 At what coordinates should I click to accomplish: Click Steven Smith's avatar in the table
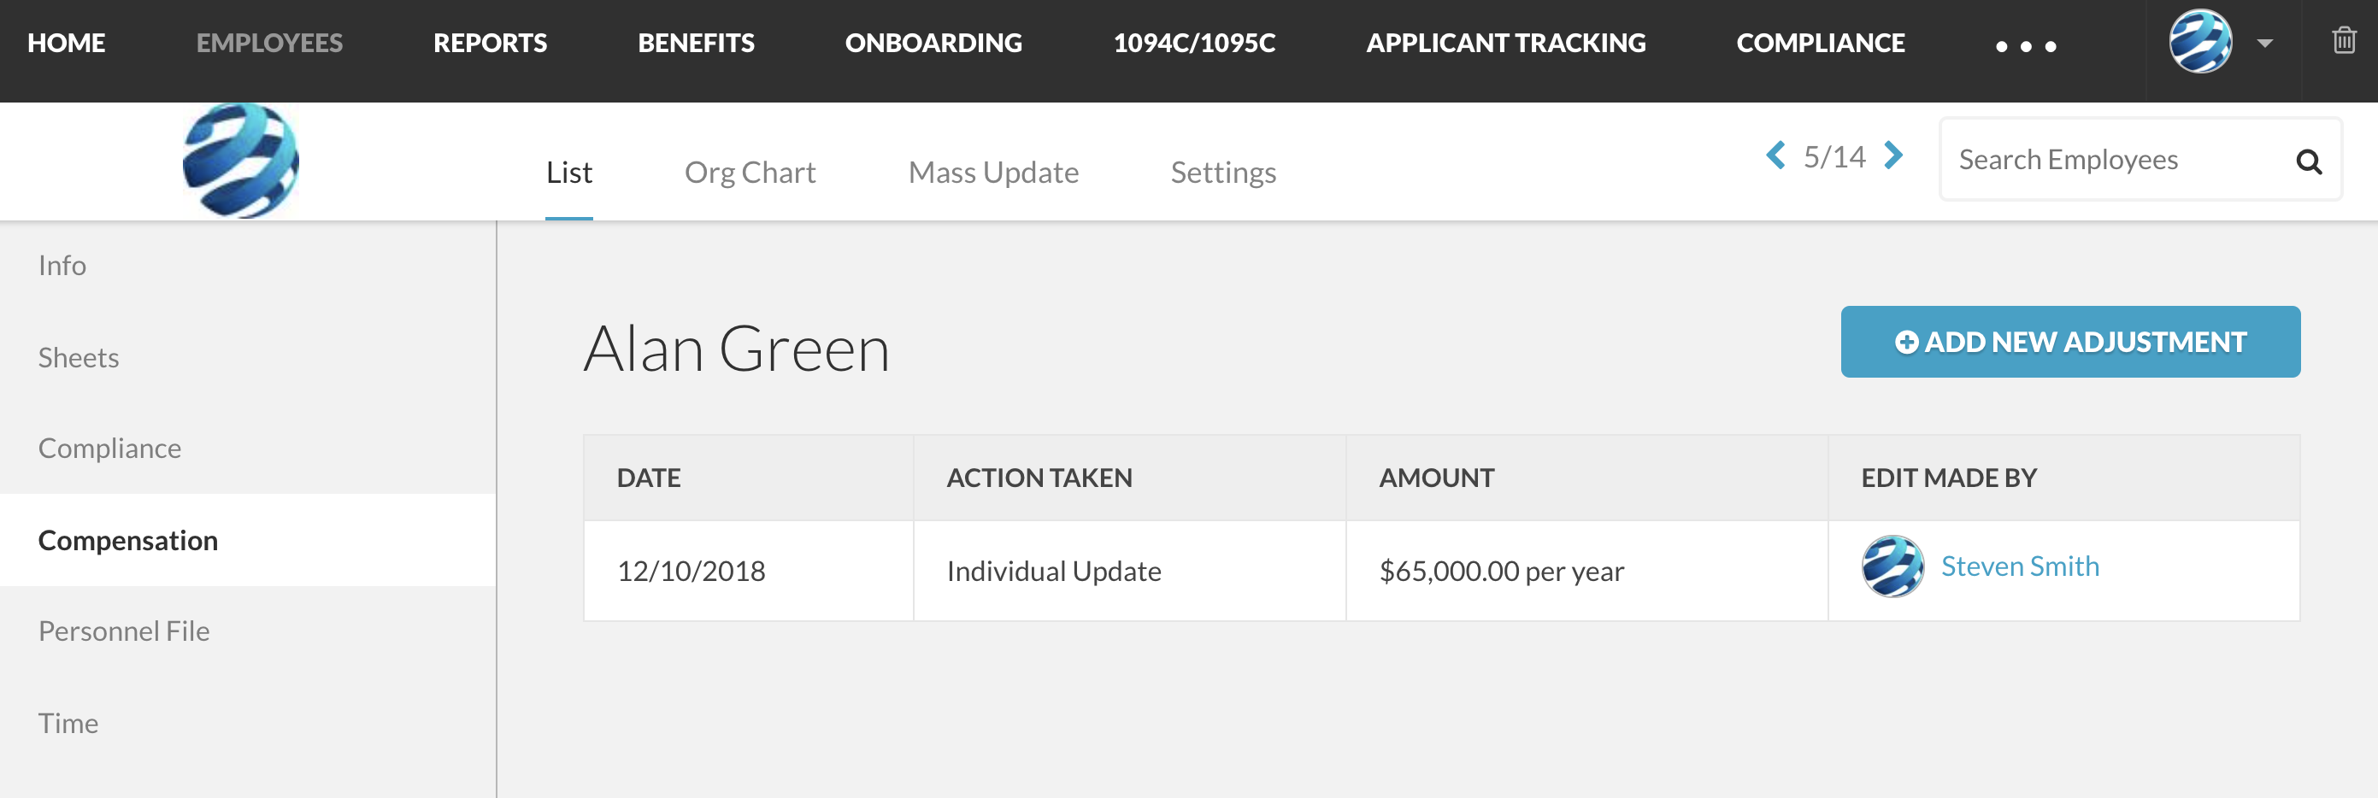1892,566
